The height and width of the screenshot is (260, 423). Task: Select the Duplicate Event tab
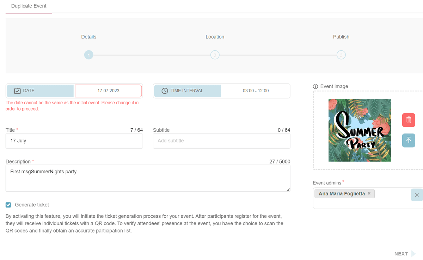(x=29, y=6)
